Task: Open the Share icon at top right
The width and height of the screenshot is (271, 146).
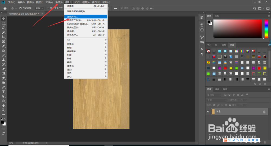Action: 268,8
